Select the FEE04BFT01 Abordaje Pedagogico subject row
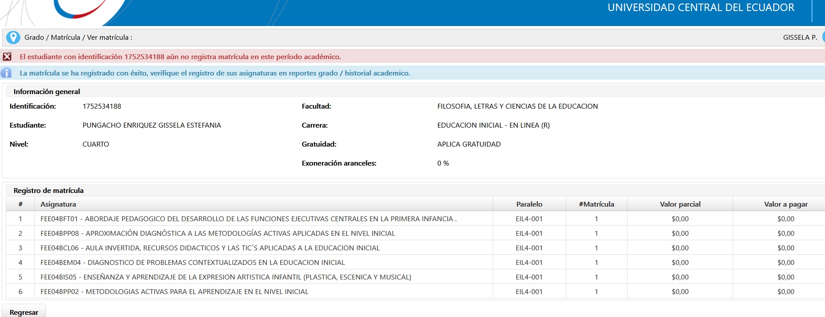The width and height of the screenshot is (825, 317). tap(415, 219)
